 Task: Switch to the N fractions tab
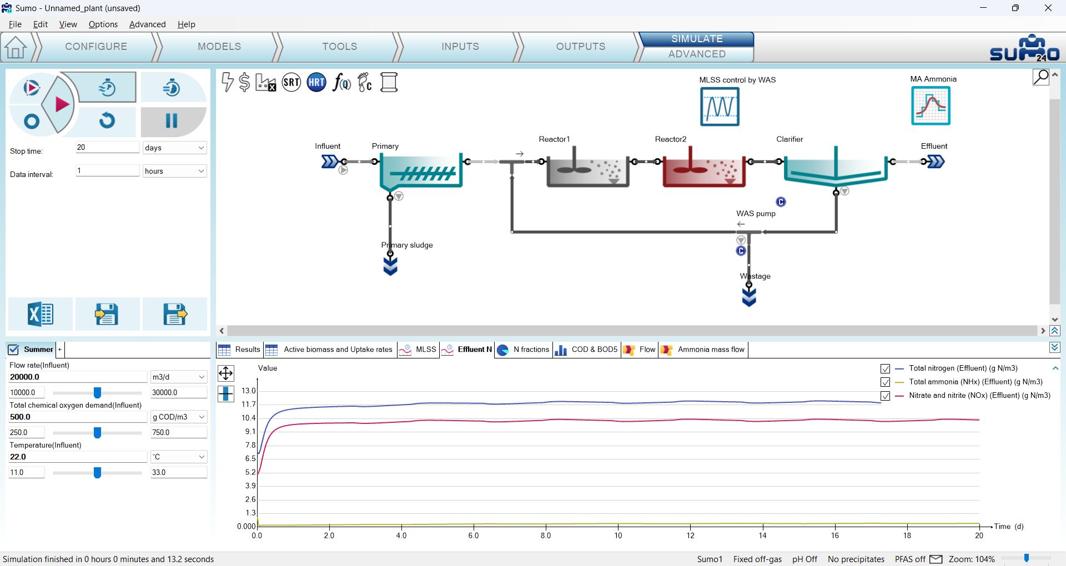(x=523, y=350)
